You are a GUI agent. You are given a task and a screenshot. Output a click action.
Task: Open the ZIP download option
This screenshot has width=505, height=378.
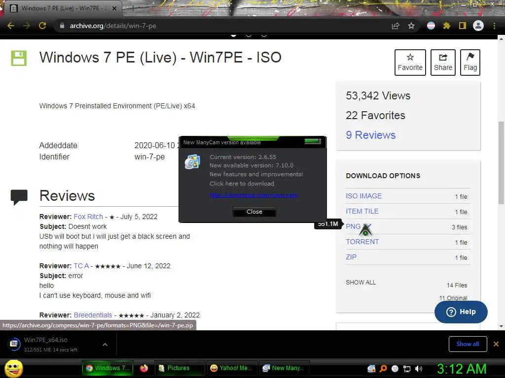(351, 257)
